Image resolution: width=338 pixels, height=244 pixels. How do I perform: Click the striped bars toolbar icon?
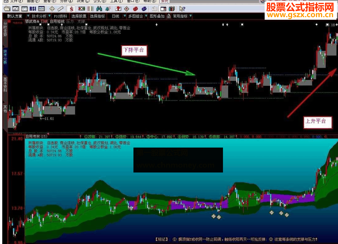click(90, 9)
